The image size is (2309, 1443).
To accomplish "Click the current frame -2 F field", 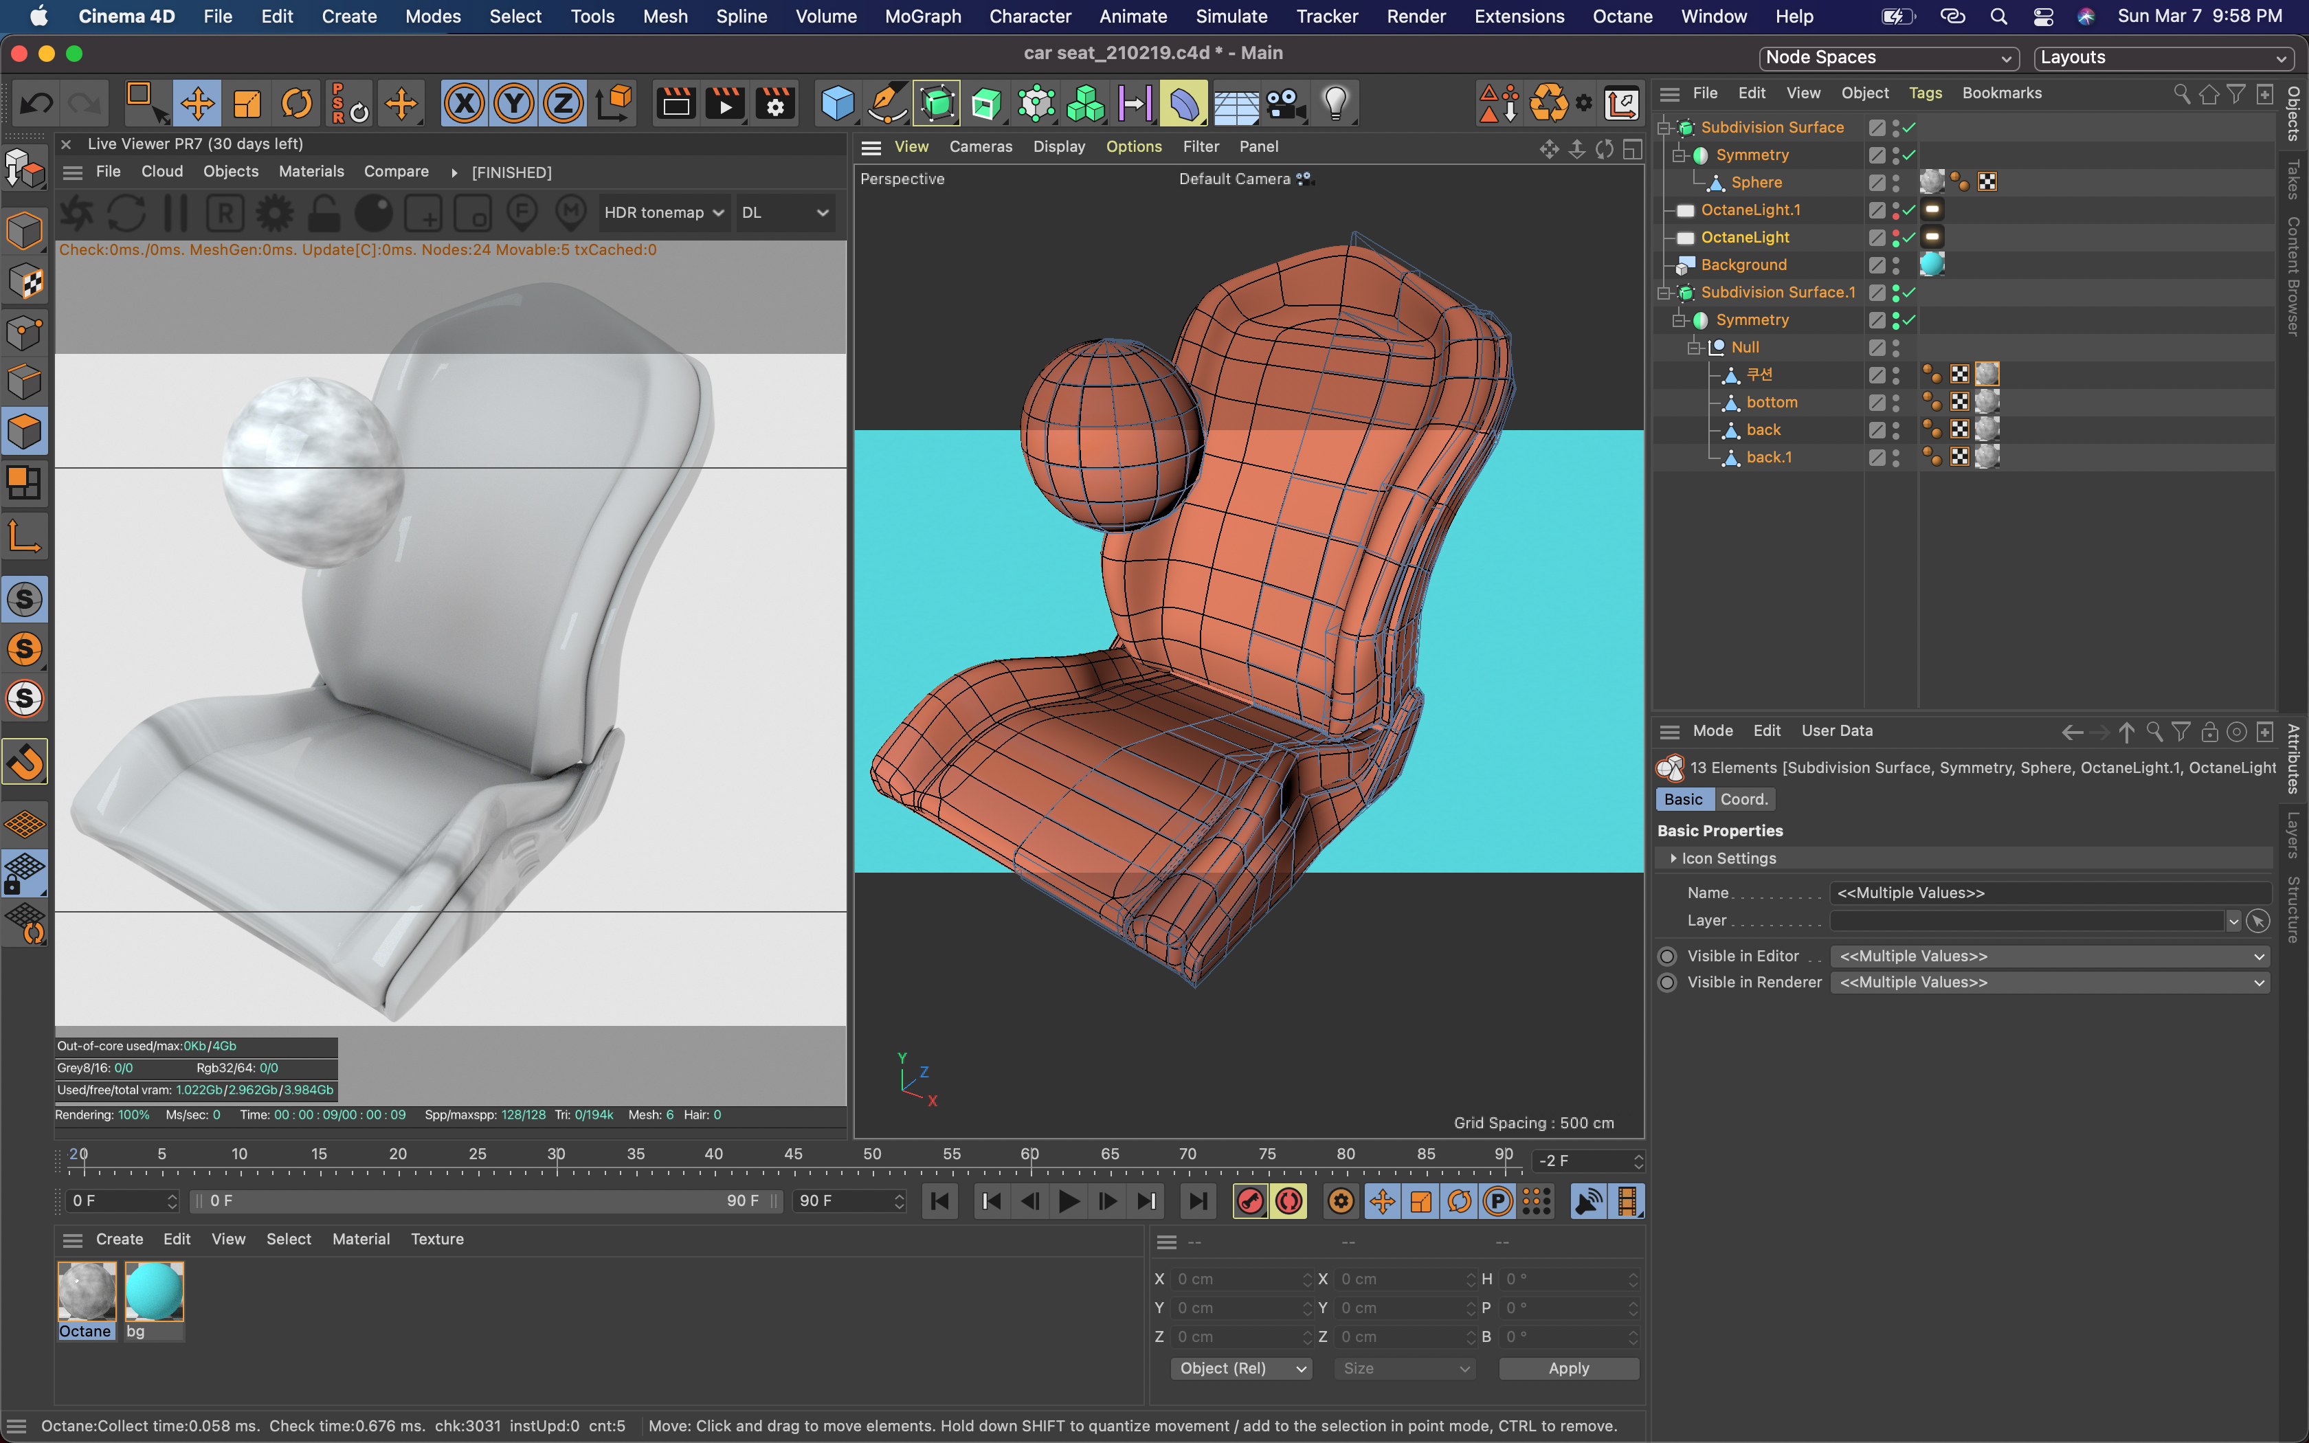I will pyautogui.click(x=1589, y=1161).
